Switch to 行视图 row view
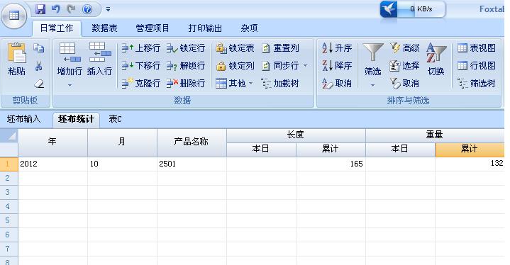The image size is (510, 265). point(476,66)
